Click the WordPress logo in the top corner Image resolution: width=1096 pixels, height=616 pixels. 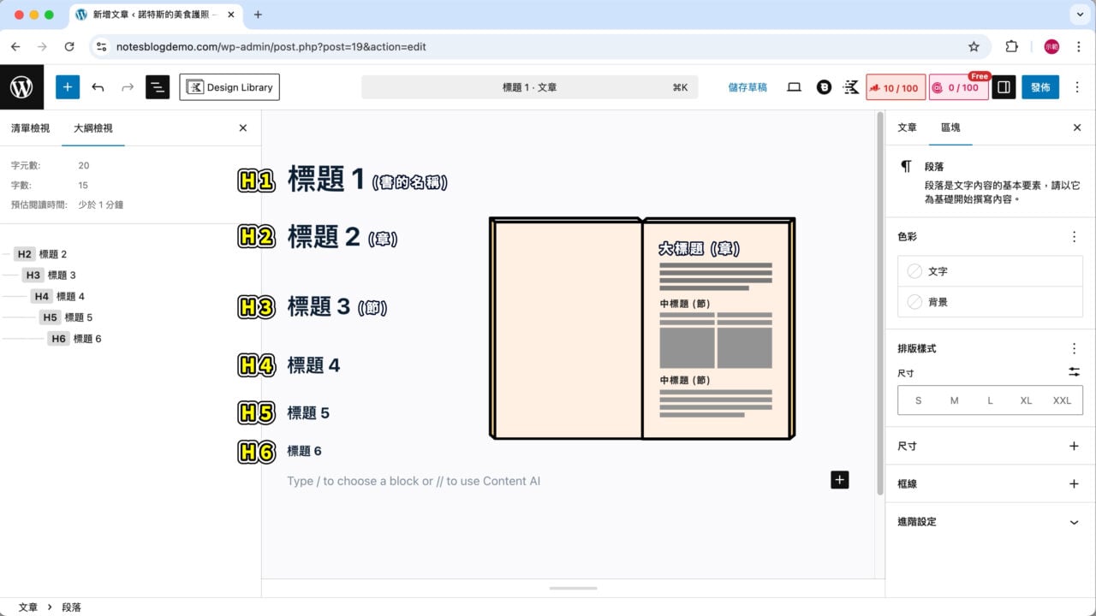21,86
